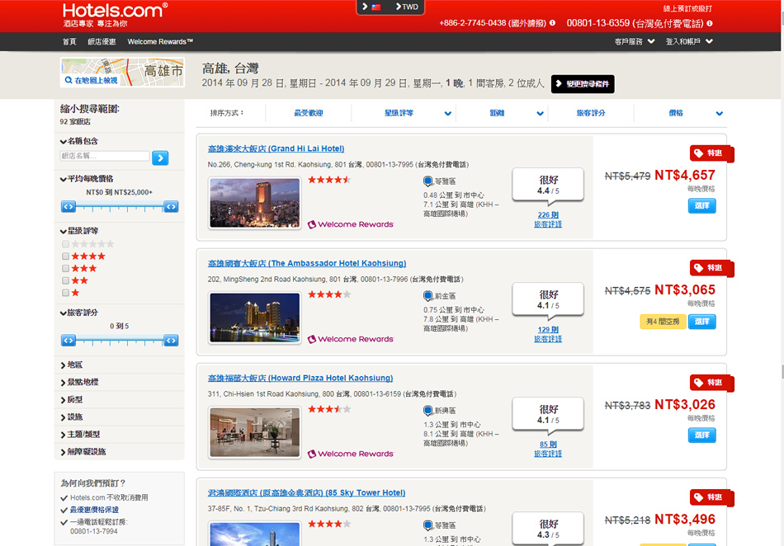
Task: Open the 星級評等 star rating sort dropdown
Action: tap(417, 113)
